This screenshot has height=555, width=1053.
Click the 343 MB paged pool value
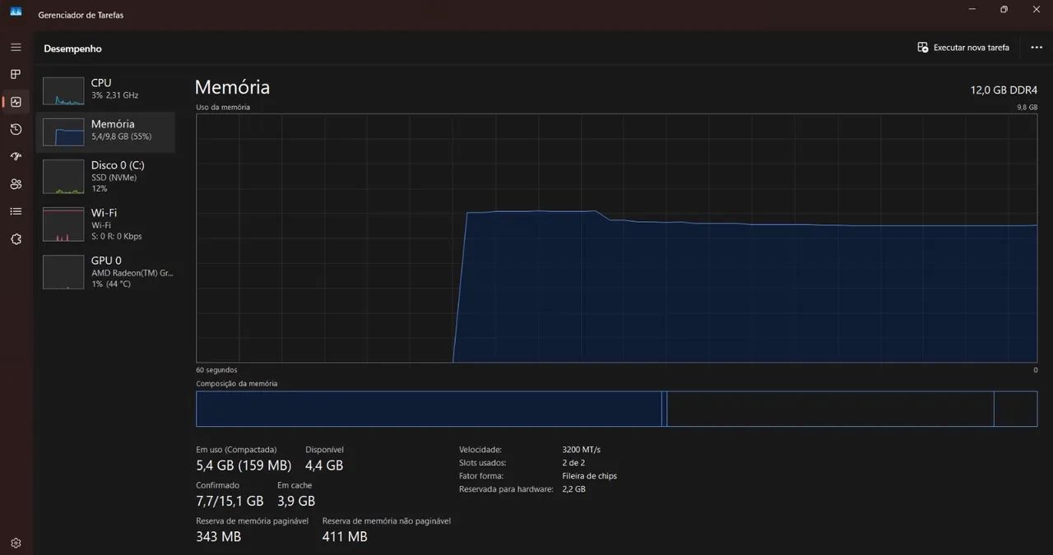[218, 536]
